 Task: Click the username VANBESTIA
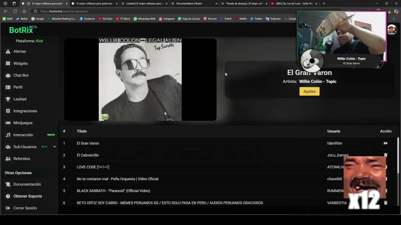pos(337,203)
